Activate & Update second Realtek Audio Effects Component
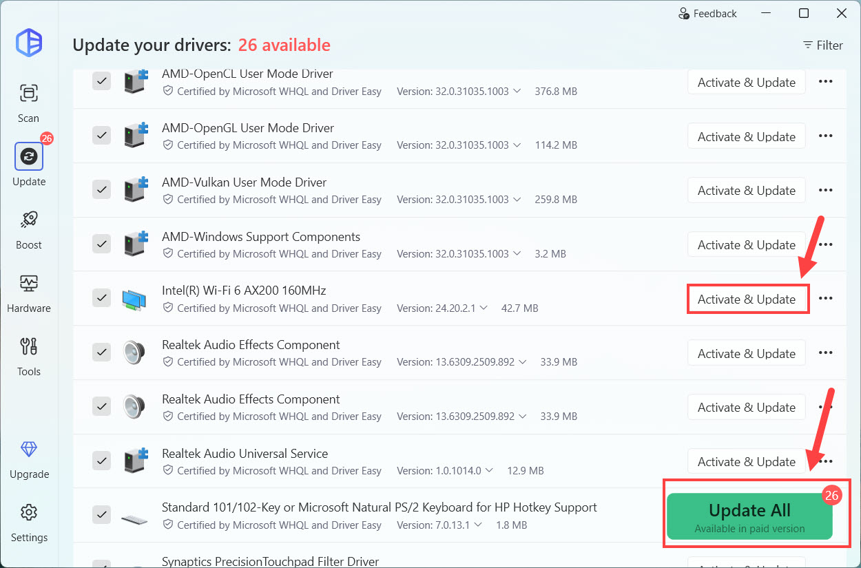 point(747,407)
